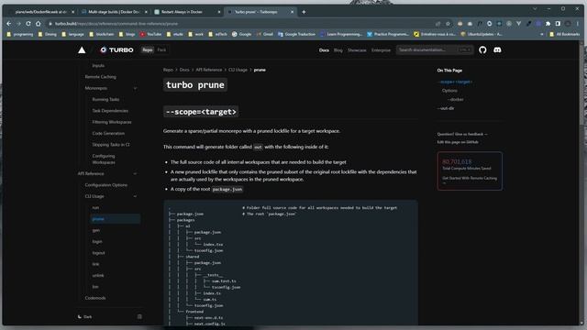
Task: Open Docs in top navigation
Action: tap(324, 50)
